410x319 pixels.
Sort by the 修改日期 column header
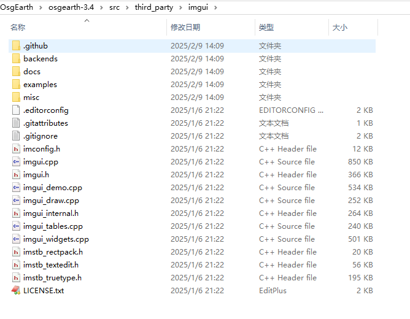pos(185,28)
